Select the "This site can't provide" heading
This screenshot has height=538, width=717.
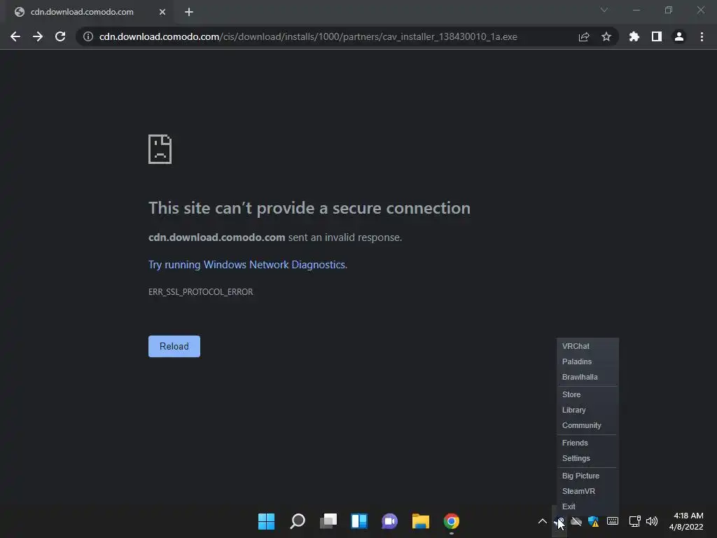(x=309, y=208)
